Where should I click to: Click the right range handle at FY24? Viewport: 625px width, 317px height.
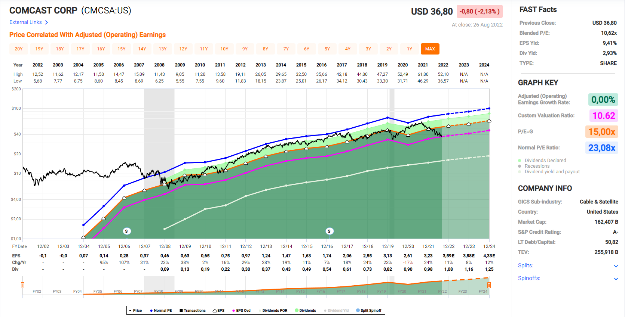(489, 285)
